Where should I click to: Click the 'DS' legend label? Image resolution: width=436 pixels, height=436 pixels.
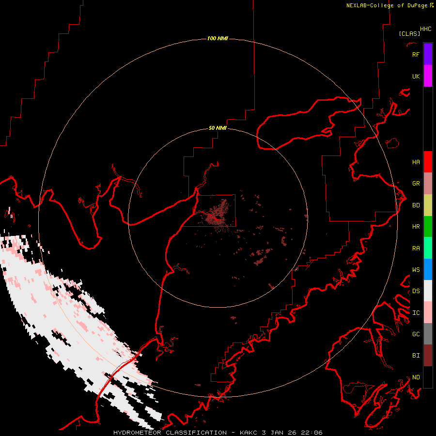click(x=416, y=291)
